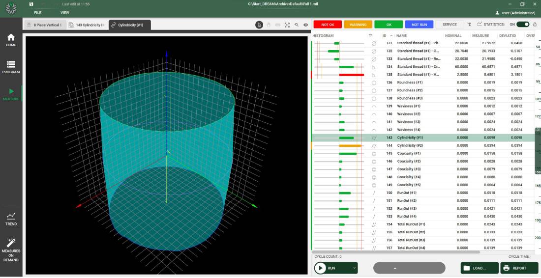This screenshot has height=278, width=541.
Task: Toggle the NOT RUN filter
Action: (419, 25)
